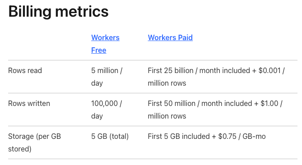This screenshot has height=165, width=302.
Task: Click the Billing metrics heading
Action: (x=58, y=12)
